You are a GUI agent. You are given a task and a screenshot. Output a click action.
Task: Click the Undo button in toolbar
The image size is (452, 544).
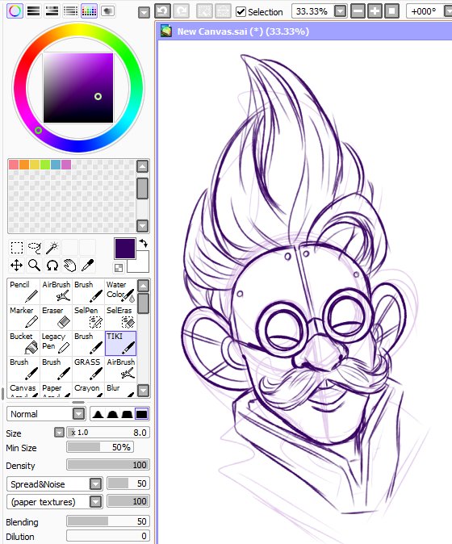click(162, 11)
